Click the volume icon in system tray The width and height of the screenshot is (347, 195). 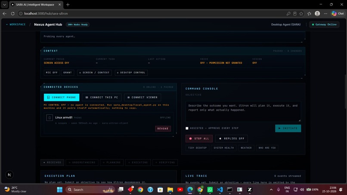pos(302,190)
